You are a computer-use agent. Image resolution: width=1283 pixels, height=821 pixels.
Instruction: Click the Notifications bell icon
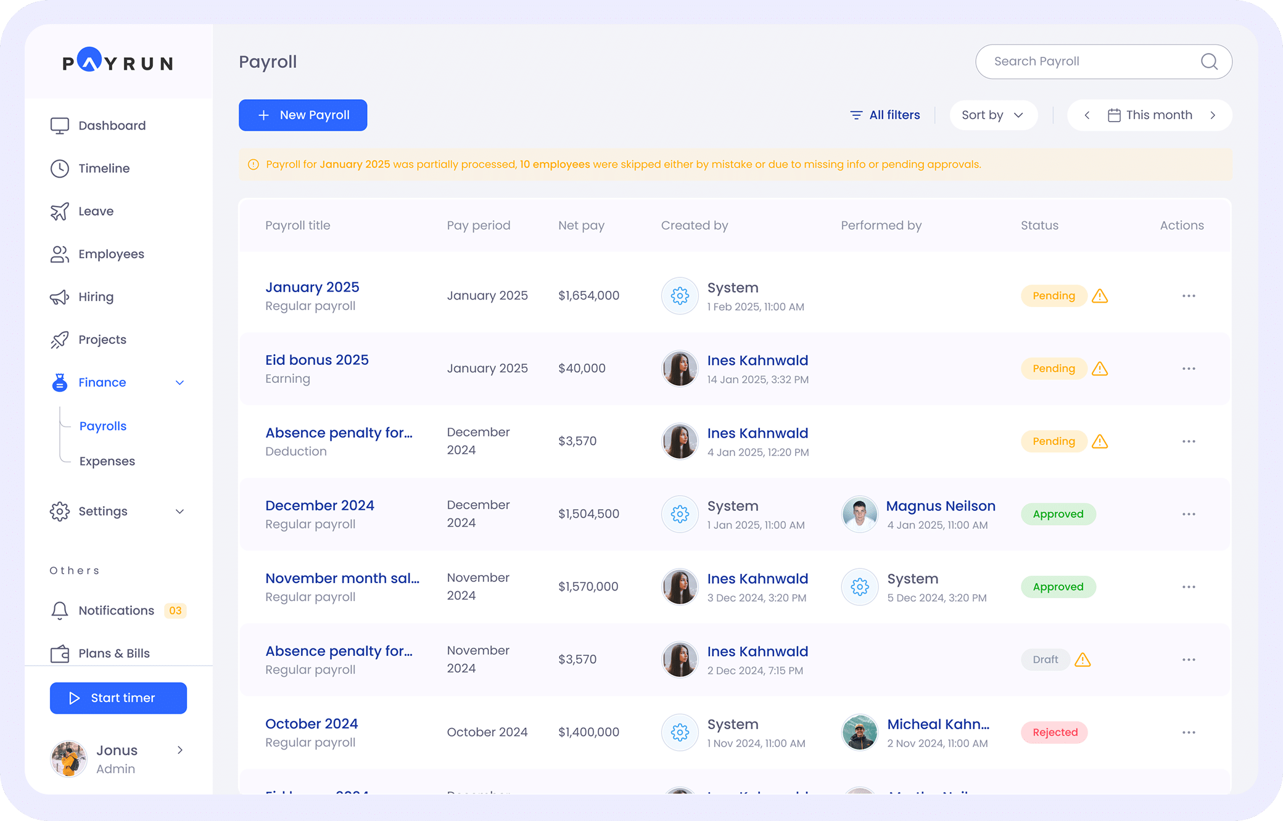pyautogui.click(x=60, y=610)
